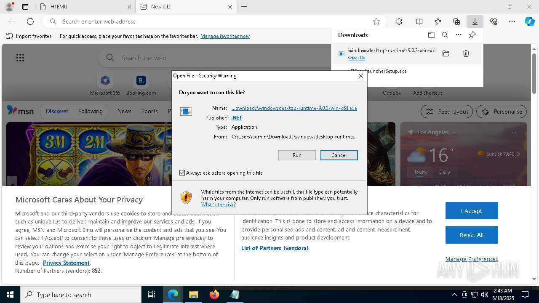Click the MSN logo

[x=20, y=111]
